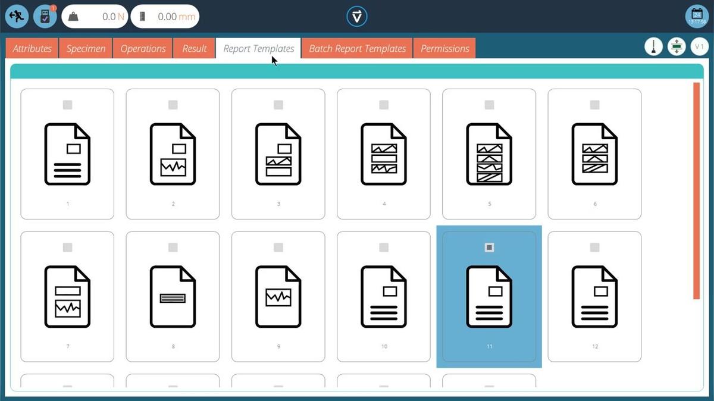This screenshot has height=401, width=714.
Task: Tick the checkbox on template 10
Action: pyautogui.click(x=384, y=248)
